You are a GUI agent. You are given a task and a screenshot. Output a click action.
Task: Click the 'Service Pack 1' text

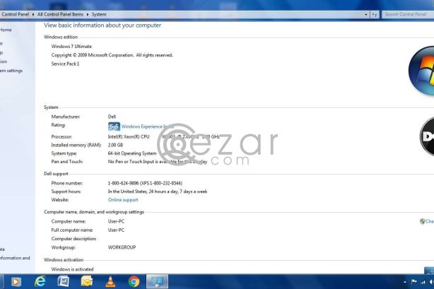65,64
